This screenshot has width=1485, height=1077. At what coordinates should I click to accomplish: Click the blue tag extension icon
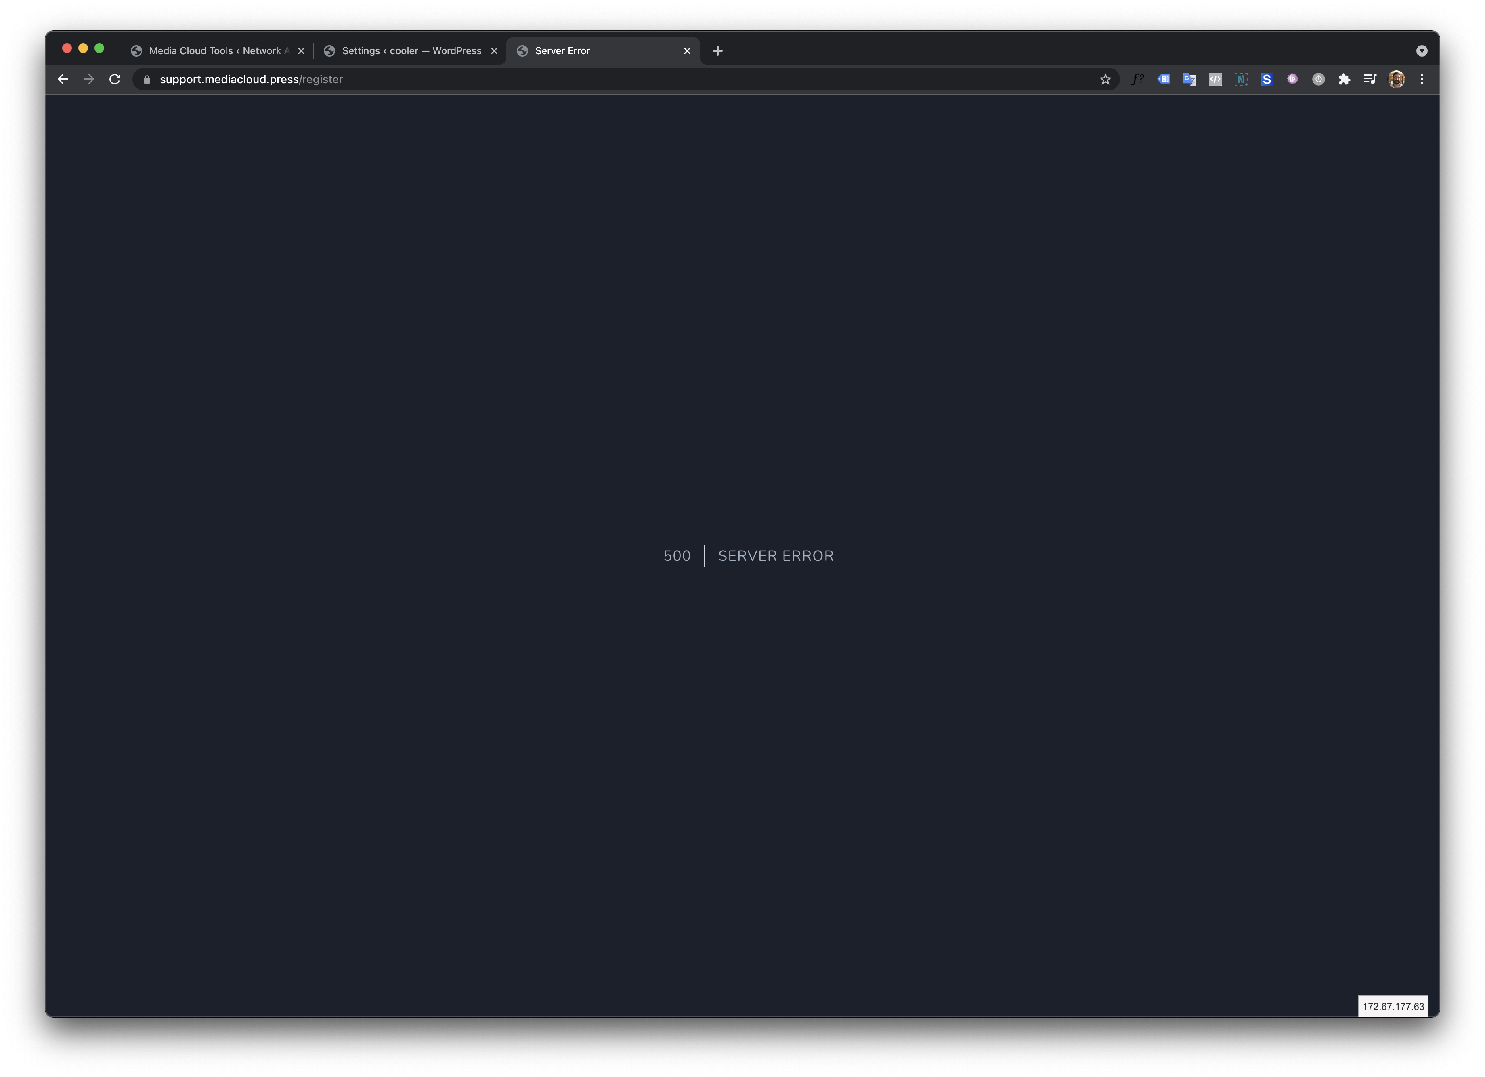(1164, 79)
